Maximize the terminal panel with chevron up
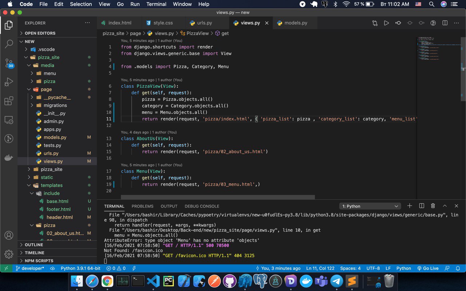The image size is (466, 291). [445, 206]
